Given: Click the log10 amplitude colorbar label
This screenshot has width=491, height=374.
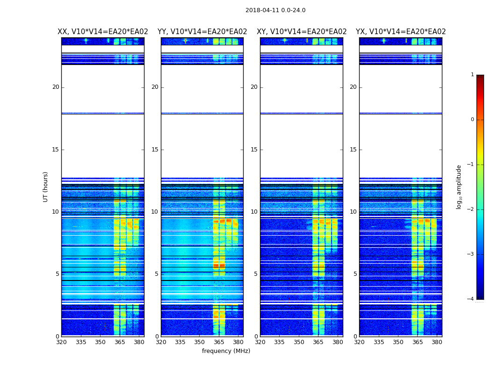Looking at the screenshot, I should (x=459, y=187).
